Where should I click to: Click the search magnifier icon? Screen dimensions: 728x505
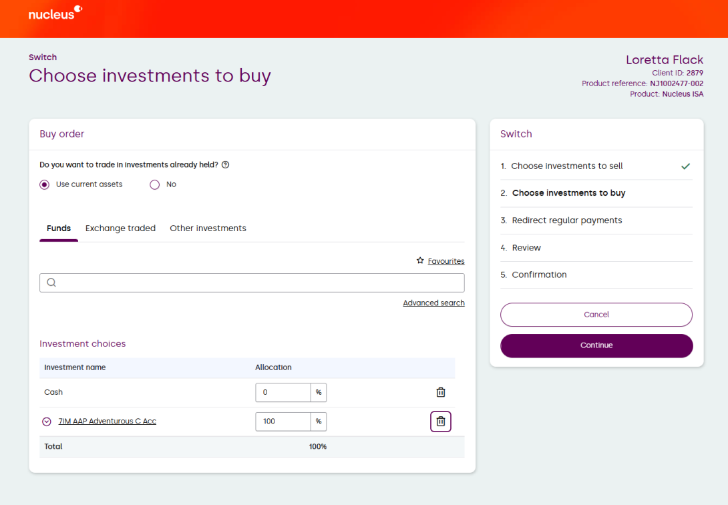[51, 283]
